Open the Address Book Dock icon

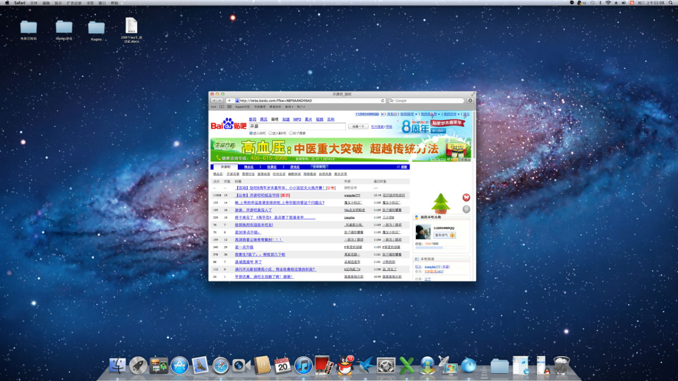(x=262, y=366)
